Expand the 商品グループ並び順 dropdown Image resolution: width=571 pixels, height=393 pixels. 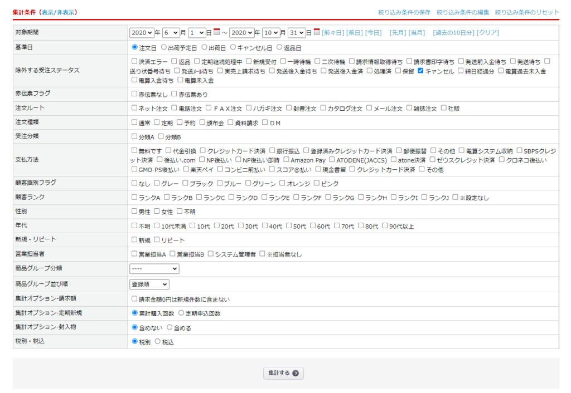pos(149,284)
